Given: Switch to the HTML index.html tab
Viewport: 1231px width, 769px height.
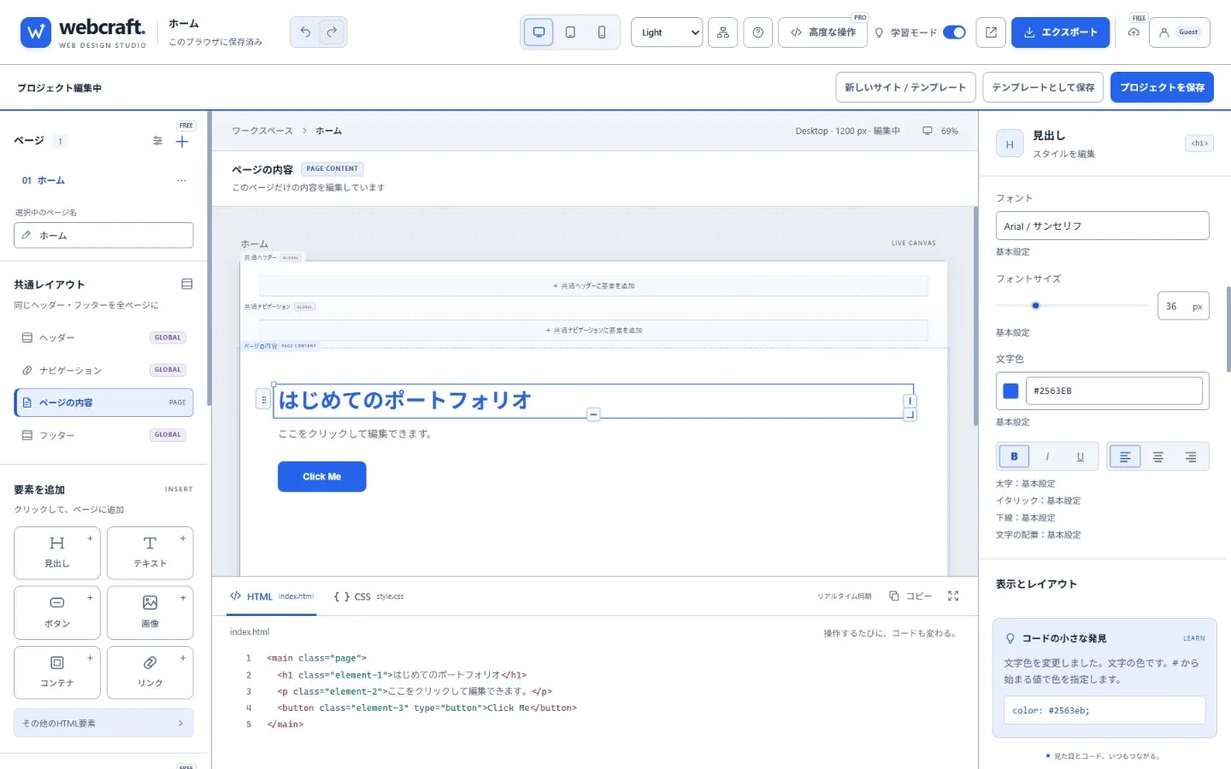Looking at the screenshot, I should click(272, 596).
